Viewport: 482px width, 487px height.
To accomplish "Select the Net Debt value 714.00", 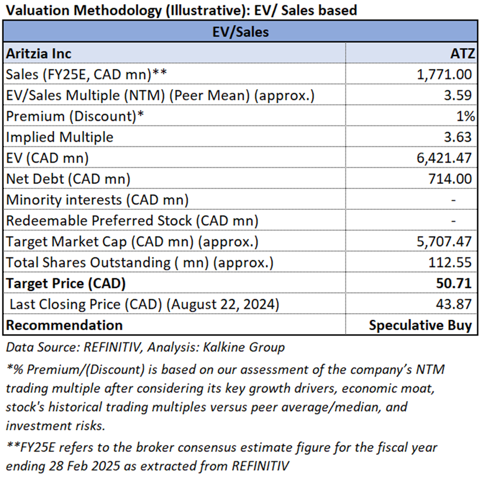I will (450, 179).
